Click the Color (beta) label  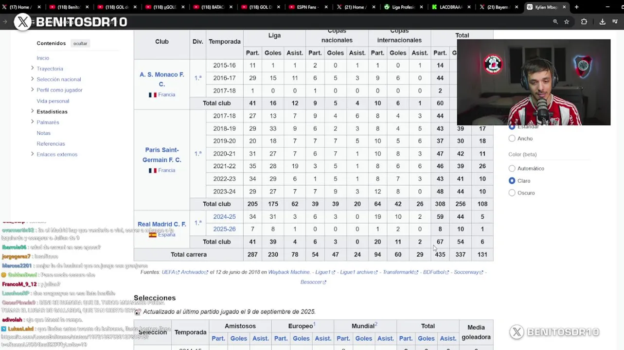point(522,155)
